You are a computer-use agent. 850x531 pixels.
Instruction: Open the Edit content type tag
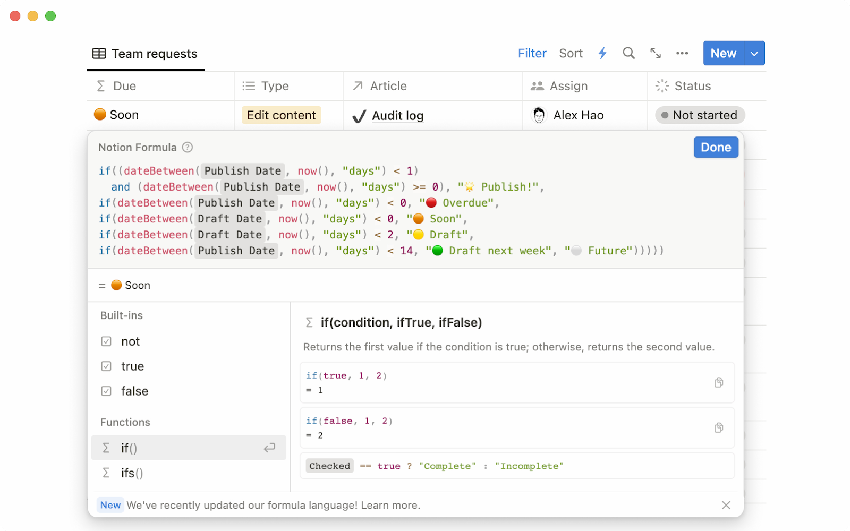click(x=281, y=115)
